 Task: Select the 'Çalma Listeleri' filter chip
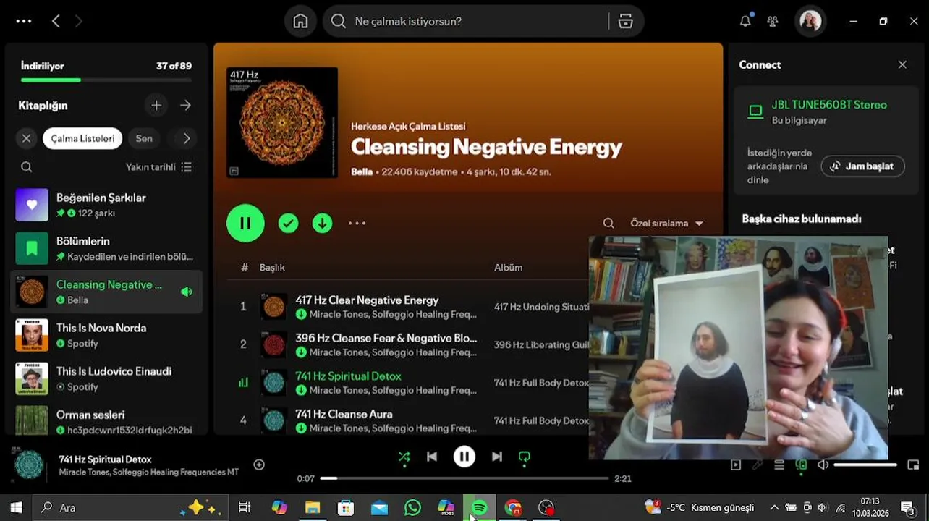click(82, 138)
